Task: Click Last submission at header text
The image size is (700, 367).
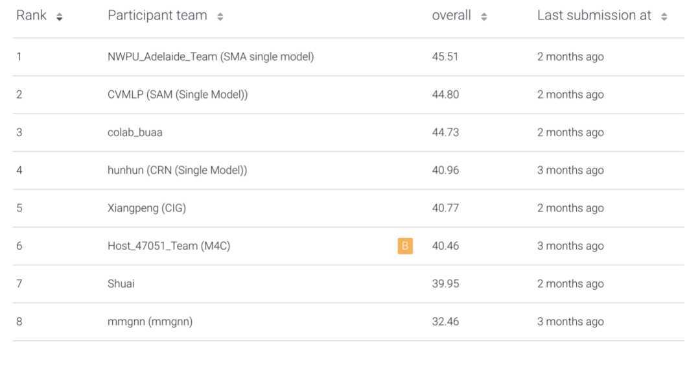Action: click(x=594, y=16)
